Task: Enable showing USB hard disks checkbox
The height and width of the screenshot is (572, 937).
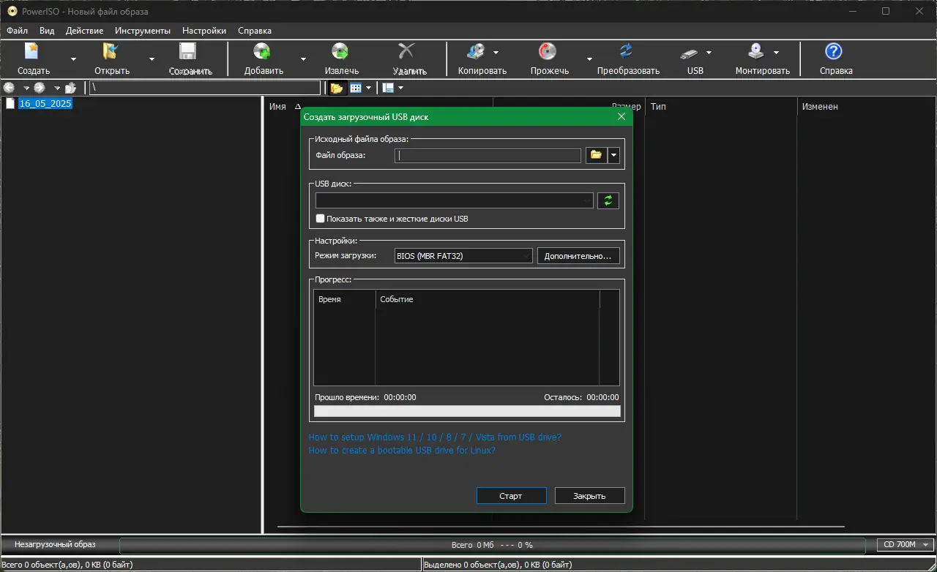Action: [320, 219]
